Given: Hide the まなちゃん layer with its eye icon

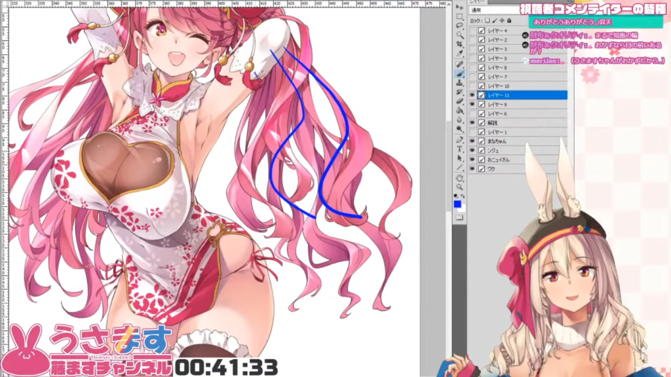Looking at the screenshot, I should click(472, 141).
